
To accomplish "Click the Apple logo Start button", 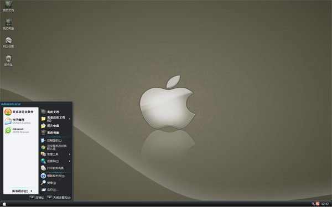I will point(4,204).
